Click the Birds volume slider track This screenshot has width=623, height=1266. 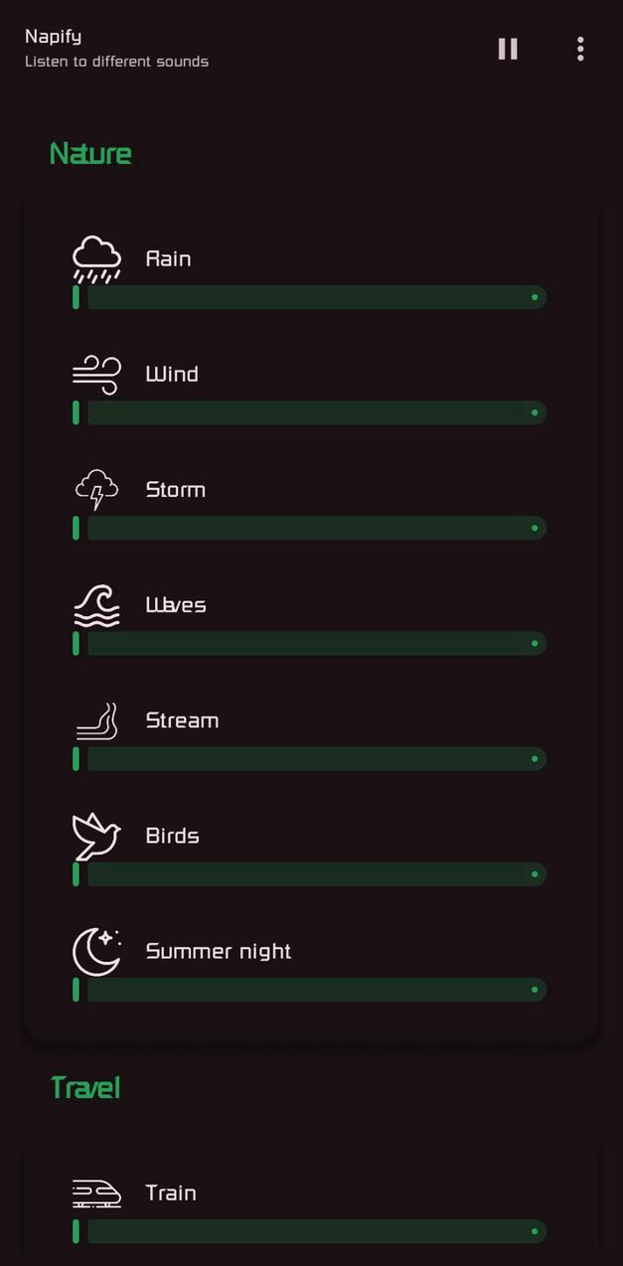316,874
